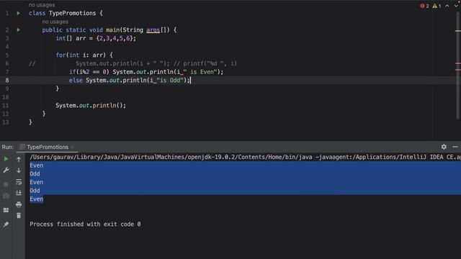461x259 pixels.
Task: Click the first 'Odd' output line
Action: click(35, 174)
